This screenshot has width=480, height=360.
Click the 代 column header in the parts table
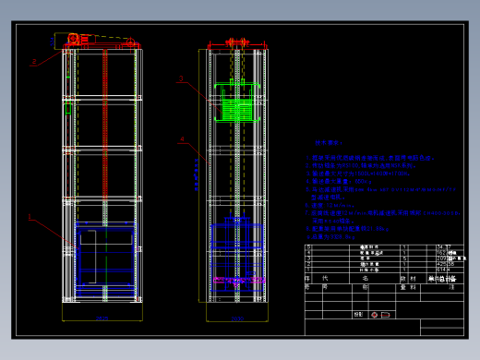[x=325, y=279]
